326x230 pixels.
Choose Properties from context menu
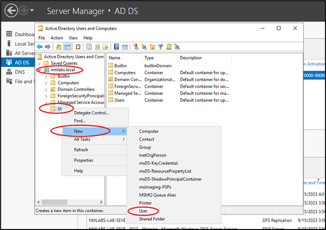(x=95, y=160)
